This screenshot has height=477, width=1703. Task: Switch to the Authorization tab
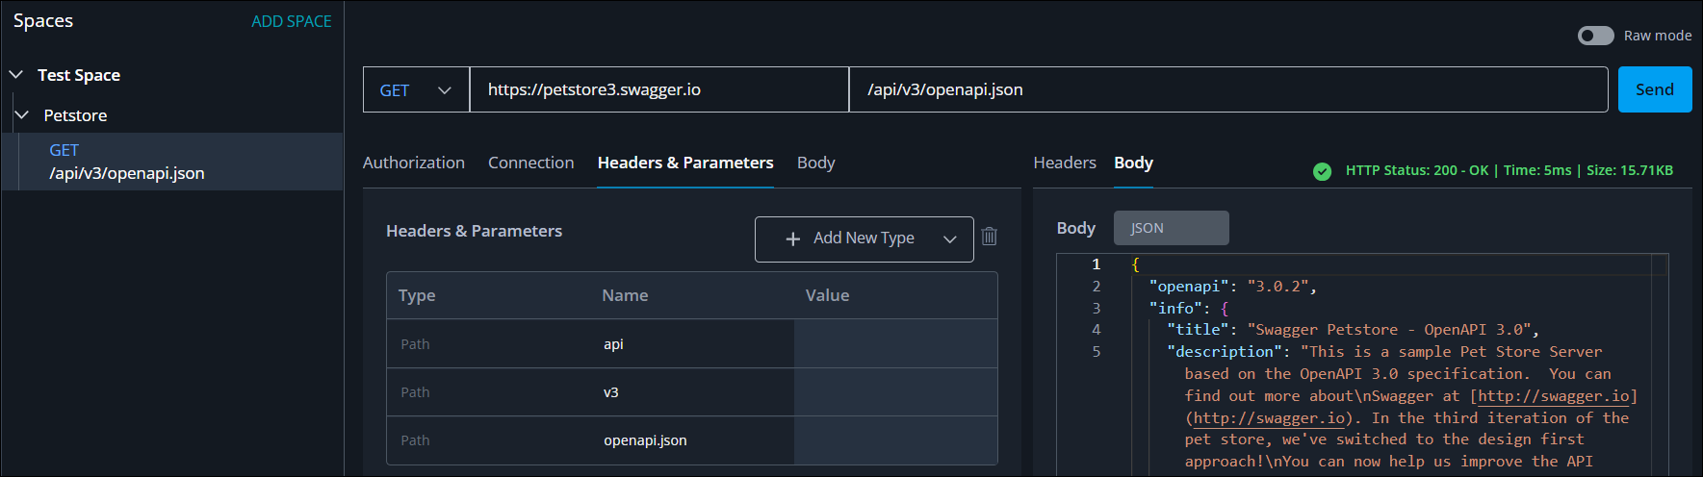coord(414,163)
